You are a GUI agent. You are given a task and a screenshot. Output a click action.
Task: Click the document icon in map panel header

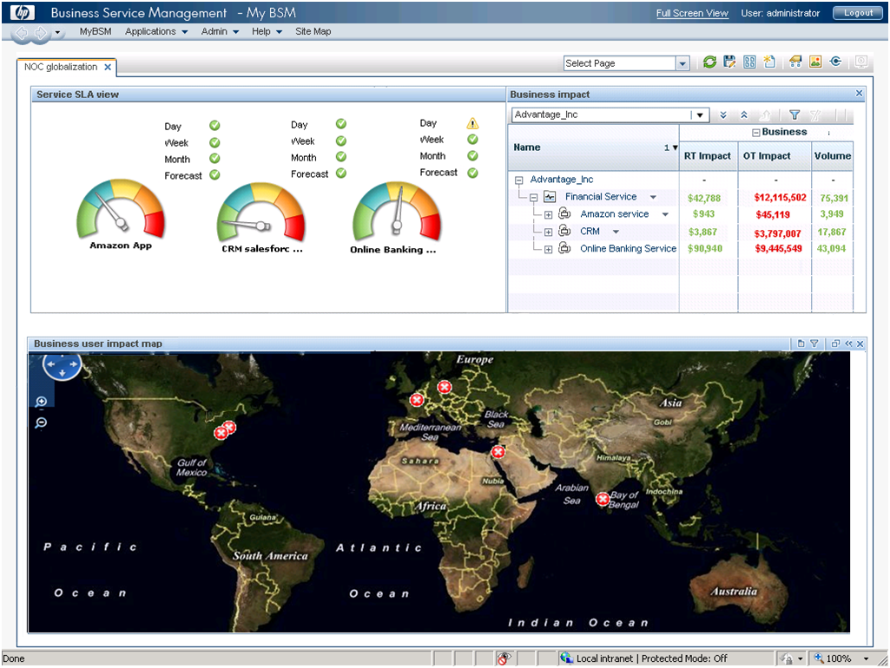[801, 343]
